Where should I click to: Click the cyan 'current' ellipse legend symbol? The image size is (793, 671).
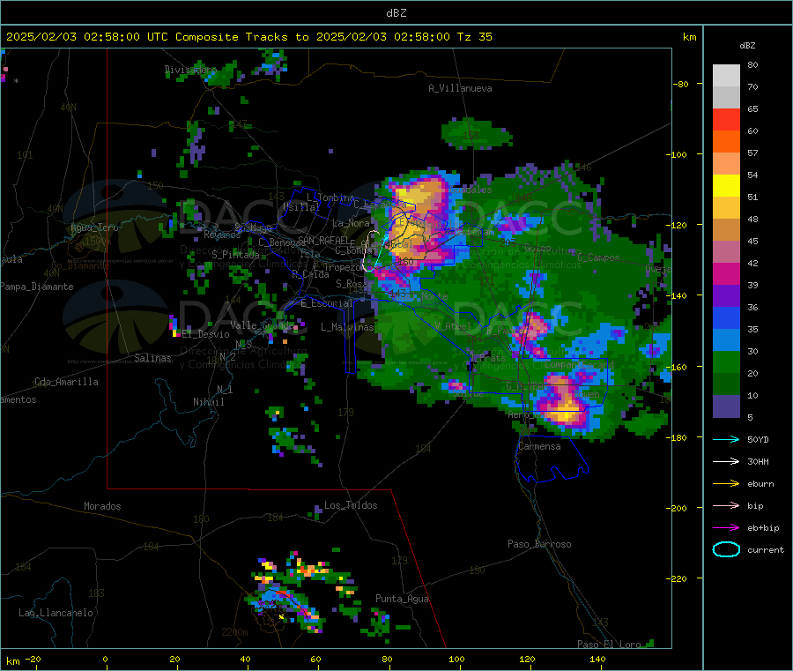pyautogui.click(x=726, y=549)
